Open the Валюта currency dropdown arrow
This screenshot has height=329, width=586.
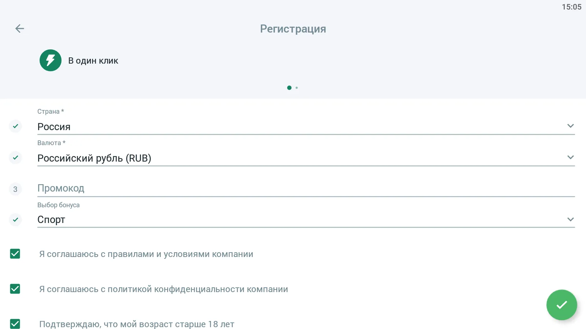click(x=570, y=158)
